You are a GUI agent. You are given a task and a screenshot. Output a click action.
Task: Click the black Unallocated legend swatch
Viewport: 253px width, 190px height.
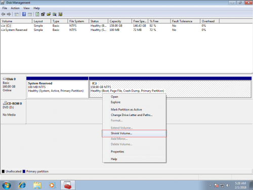point(3,171)
